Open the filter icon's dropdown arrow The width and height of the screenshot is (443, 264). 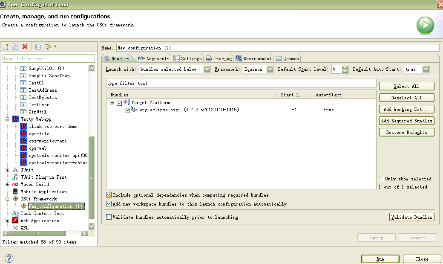pyautogui.click(x=55, y=46)
